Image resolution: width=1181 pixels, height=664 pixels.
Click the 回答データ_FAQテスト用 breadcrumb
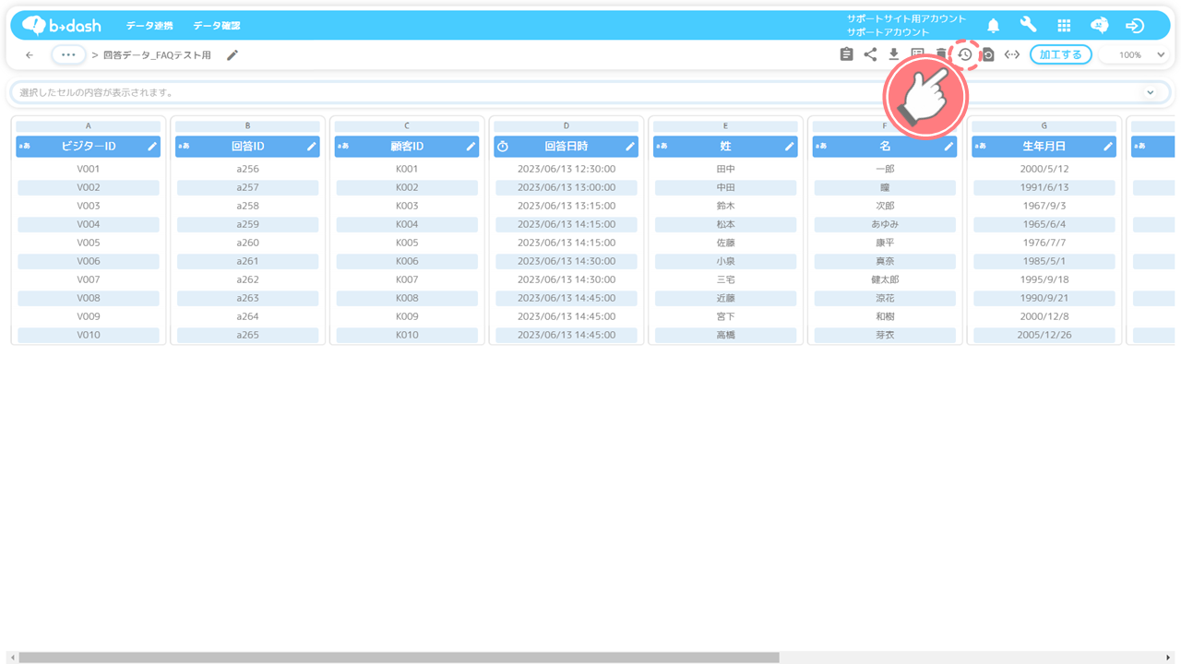(157, 55)
